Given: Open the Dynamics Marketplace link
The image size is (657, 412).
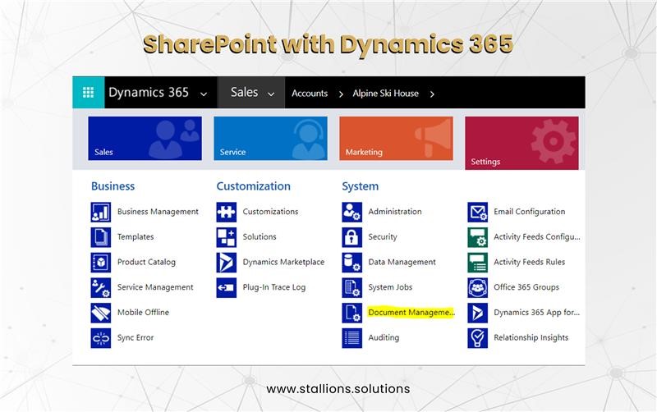Looking at the screenshot, I should click(x=283, y=262).
